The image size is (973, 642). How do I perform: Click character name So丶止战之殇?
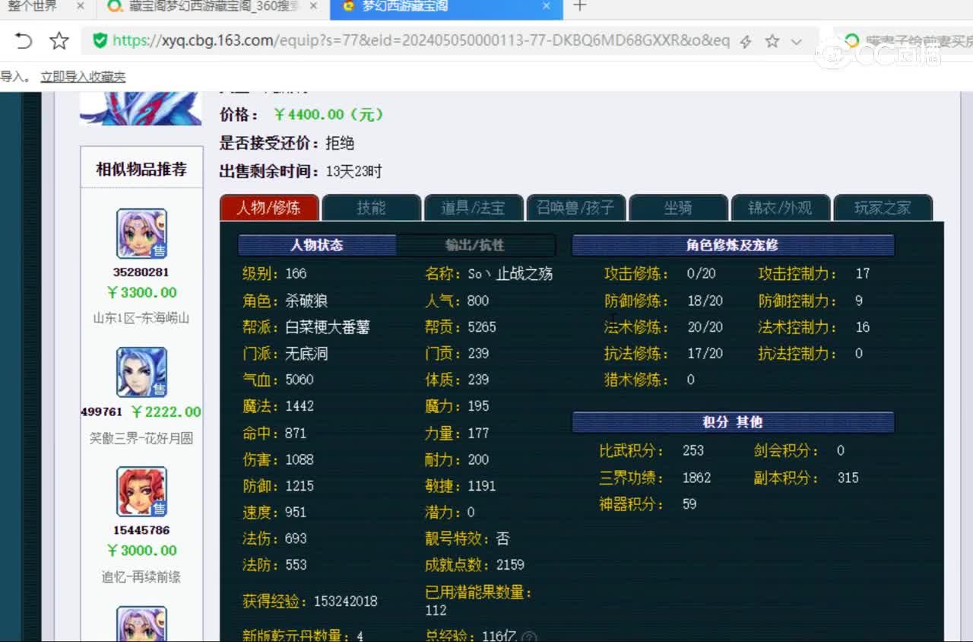(x=510, y=274)
